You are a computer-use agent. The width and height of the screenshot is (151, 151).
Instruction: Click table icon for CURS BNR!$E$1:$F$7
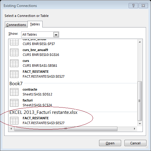(x=14, y=42)
